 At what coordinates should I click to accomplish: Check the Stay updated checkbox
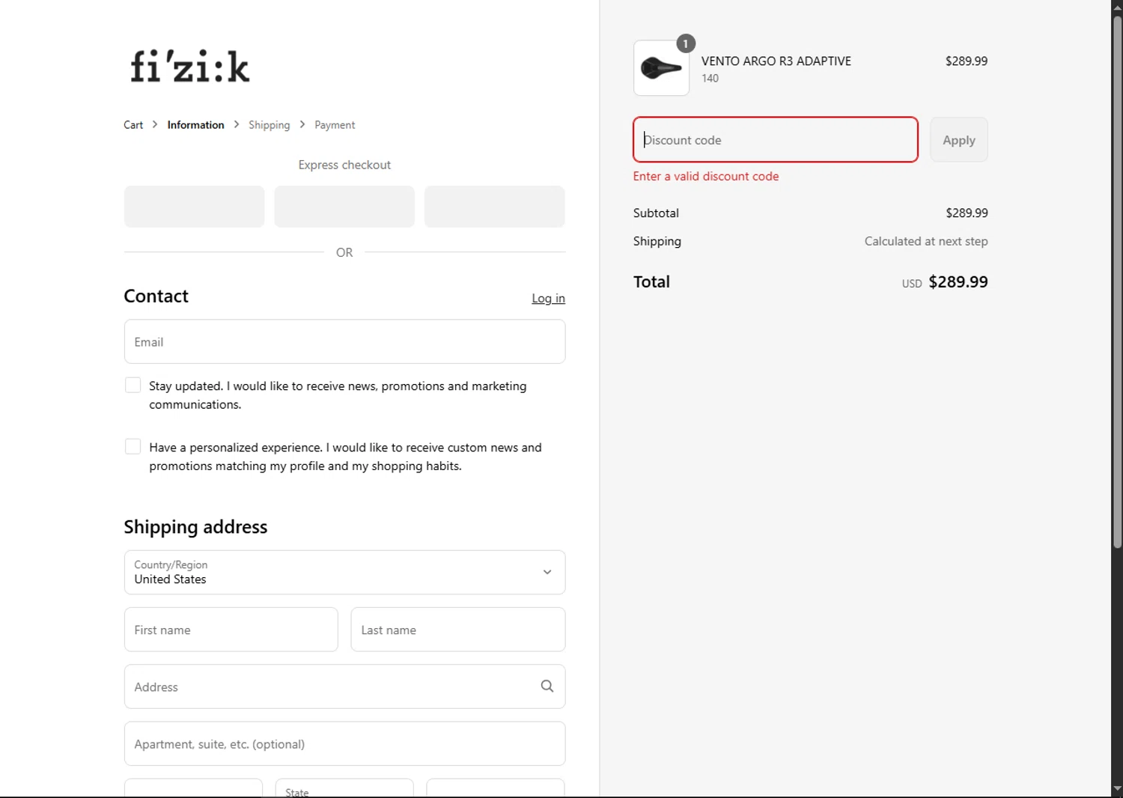pos(133,385)
